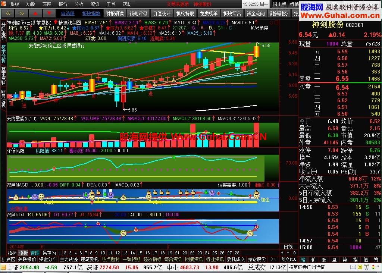Click the 闪电手 button
This screenshot has height=273, width=382.
[279, 4]
